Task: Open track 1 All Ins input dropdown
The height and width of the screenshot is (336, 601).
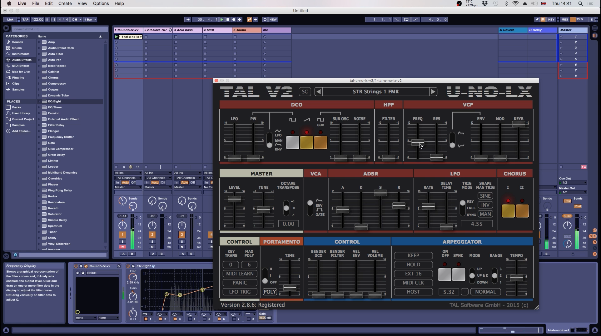Action: (128, 173)
